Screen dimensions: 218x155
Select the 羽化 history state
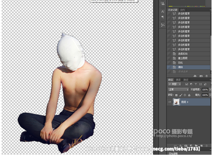[x=189, y=63]
